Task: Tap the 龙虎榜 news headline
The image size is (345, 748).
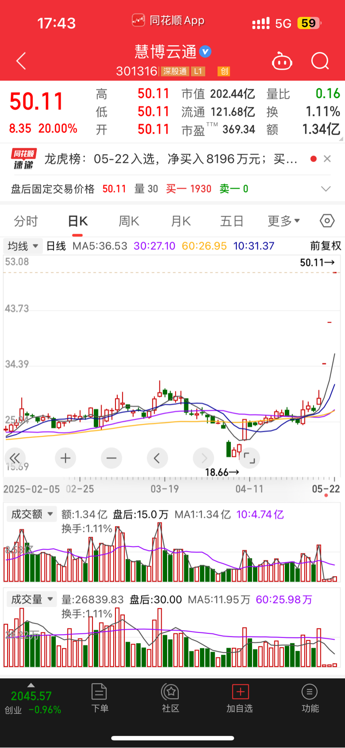Action: tap(171, 159)
